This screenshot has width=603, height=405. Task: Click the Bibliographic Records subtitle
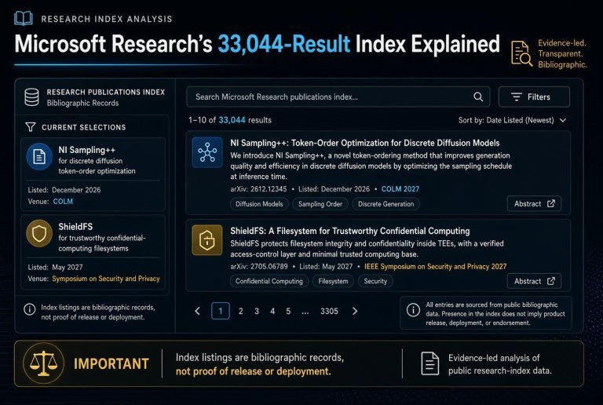tap(82, 103)
